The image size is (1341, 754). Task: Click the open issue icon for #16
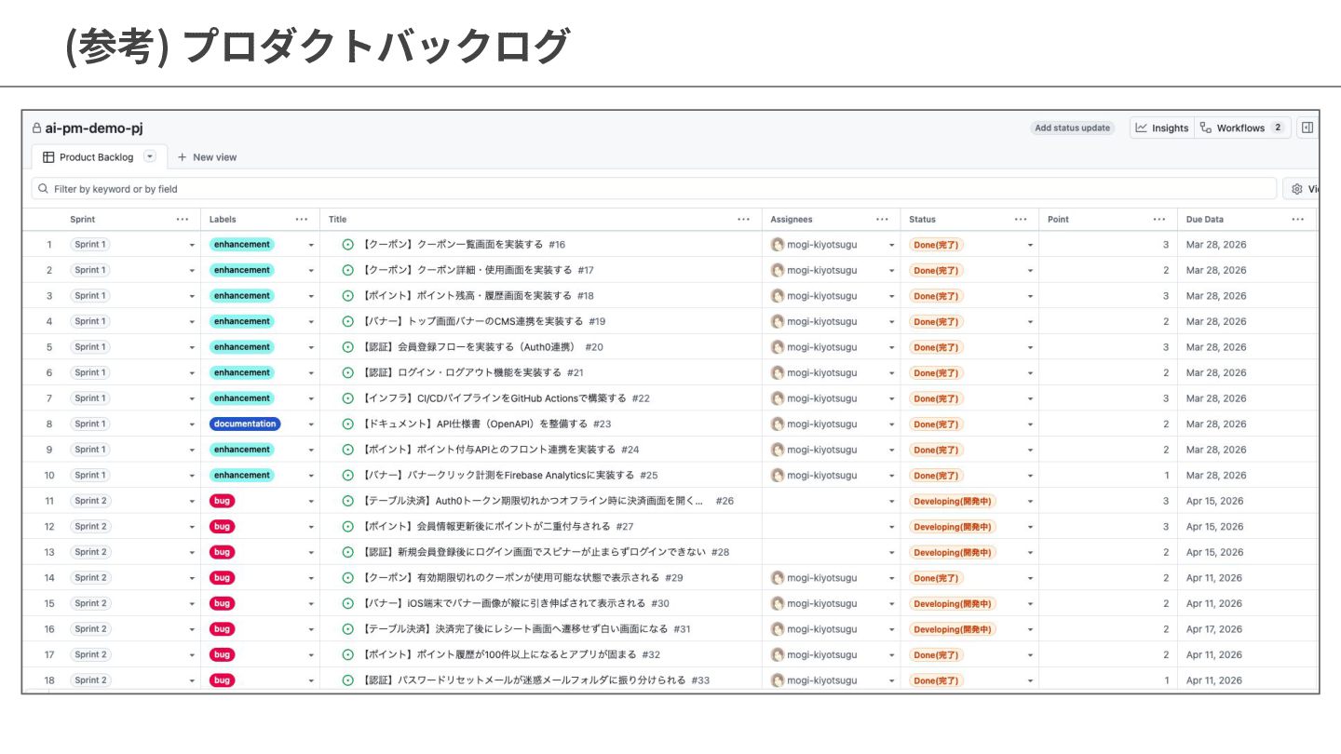click(348, 245)
